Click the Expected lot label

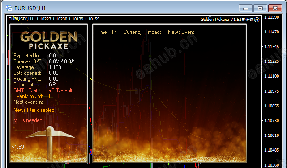pyautogui.click(x=27, y=56)
